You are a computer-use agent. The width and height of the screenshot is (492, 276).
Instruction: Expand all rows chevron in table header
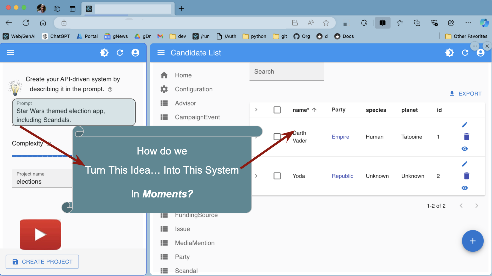coord(256,110)
